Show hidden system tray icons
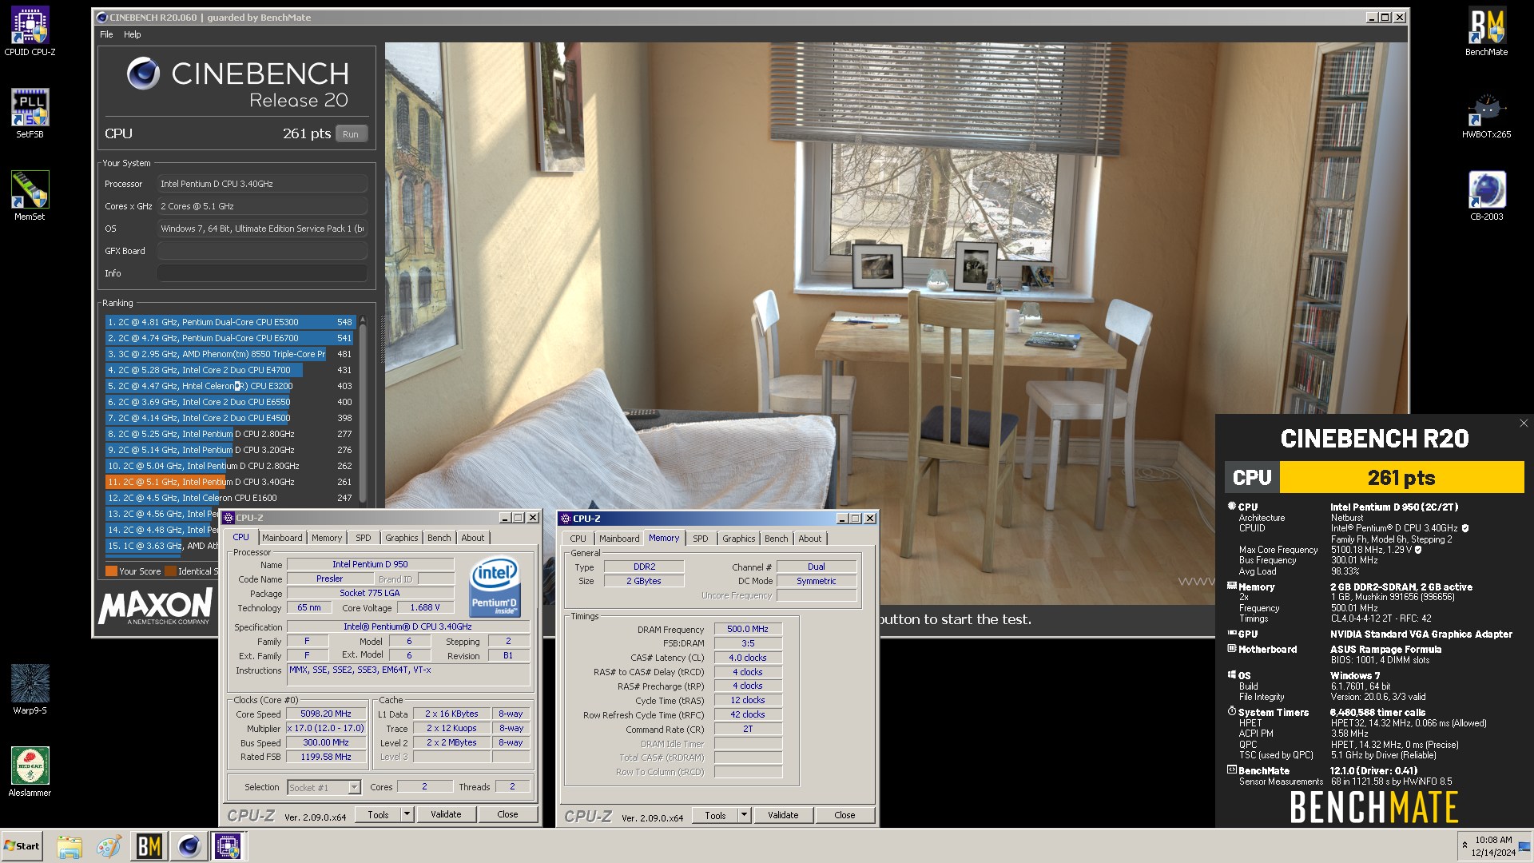 click(x=1464, y=845)
